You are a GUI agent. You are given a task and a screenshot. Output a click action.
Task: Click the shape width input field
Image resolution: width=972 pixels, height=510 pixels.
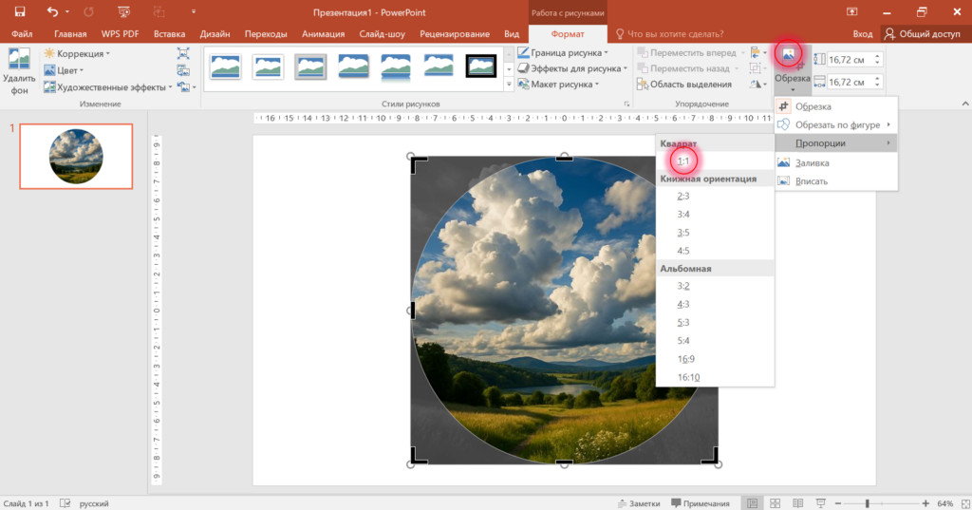coord(850,82)
